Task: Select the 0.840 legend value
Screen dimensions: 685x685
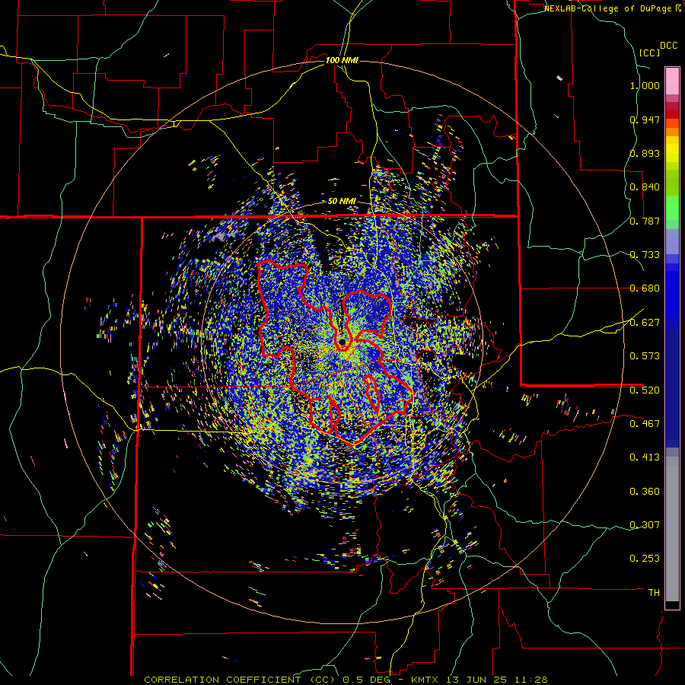Action: coord(645,187)
